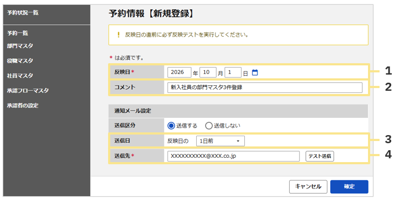The width and height of the screenshot is (395, 201).
Task: Click the キャンセル button
Action: 308,186
